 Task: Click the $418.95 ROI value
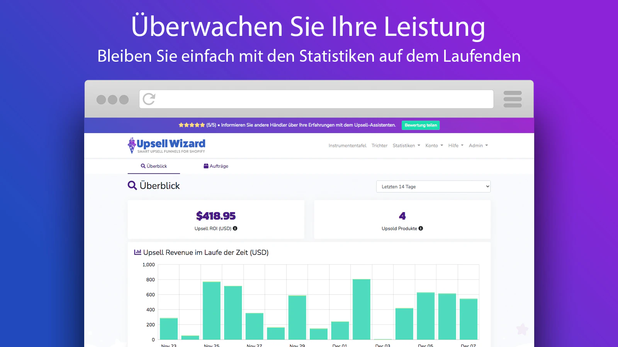click(x=216, y=216)
